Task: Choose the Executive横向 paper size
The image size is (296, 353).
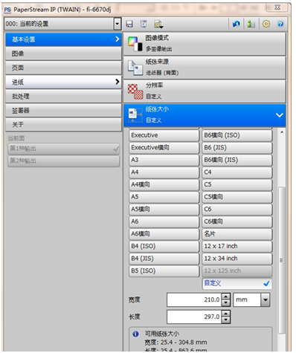Action: [x=164, y=148]
